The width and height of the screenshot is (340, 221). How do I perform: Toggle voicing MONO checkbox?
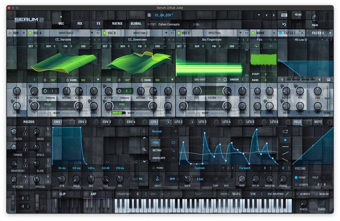click(296, 177)
